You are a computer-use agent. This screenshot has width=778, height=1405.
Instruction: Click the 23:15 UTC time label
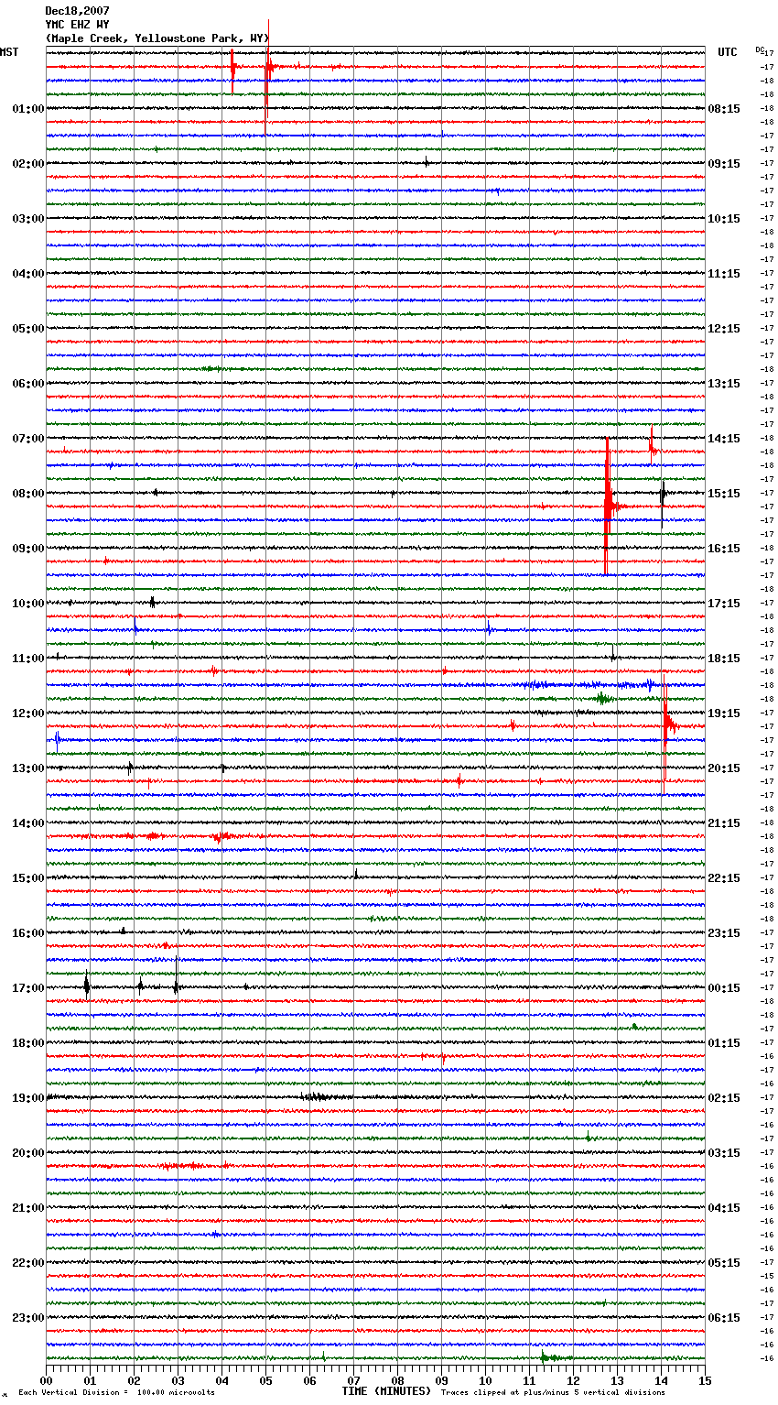pyautogui.click(x=724, y=933)
